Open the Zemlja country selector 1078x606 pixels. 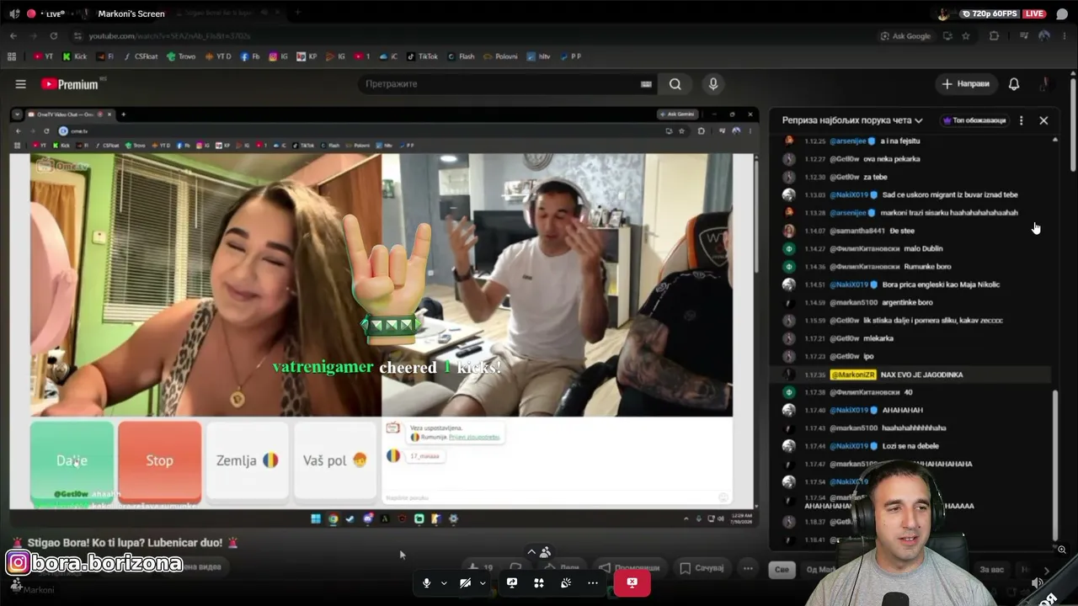(247, 460)
